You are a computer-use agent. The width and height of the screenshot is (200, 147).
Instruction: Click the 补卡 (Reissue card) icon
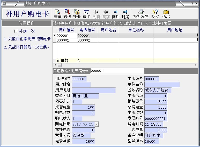[77, 14]
